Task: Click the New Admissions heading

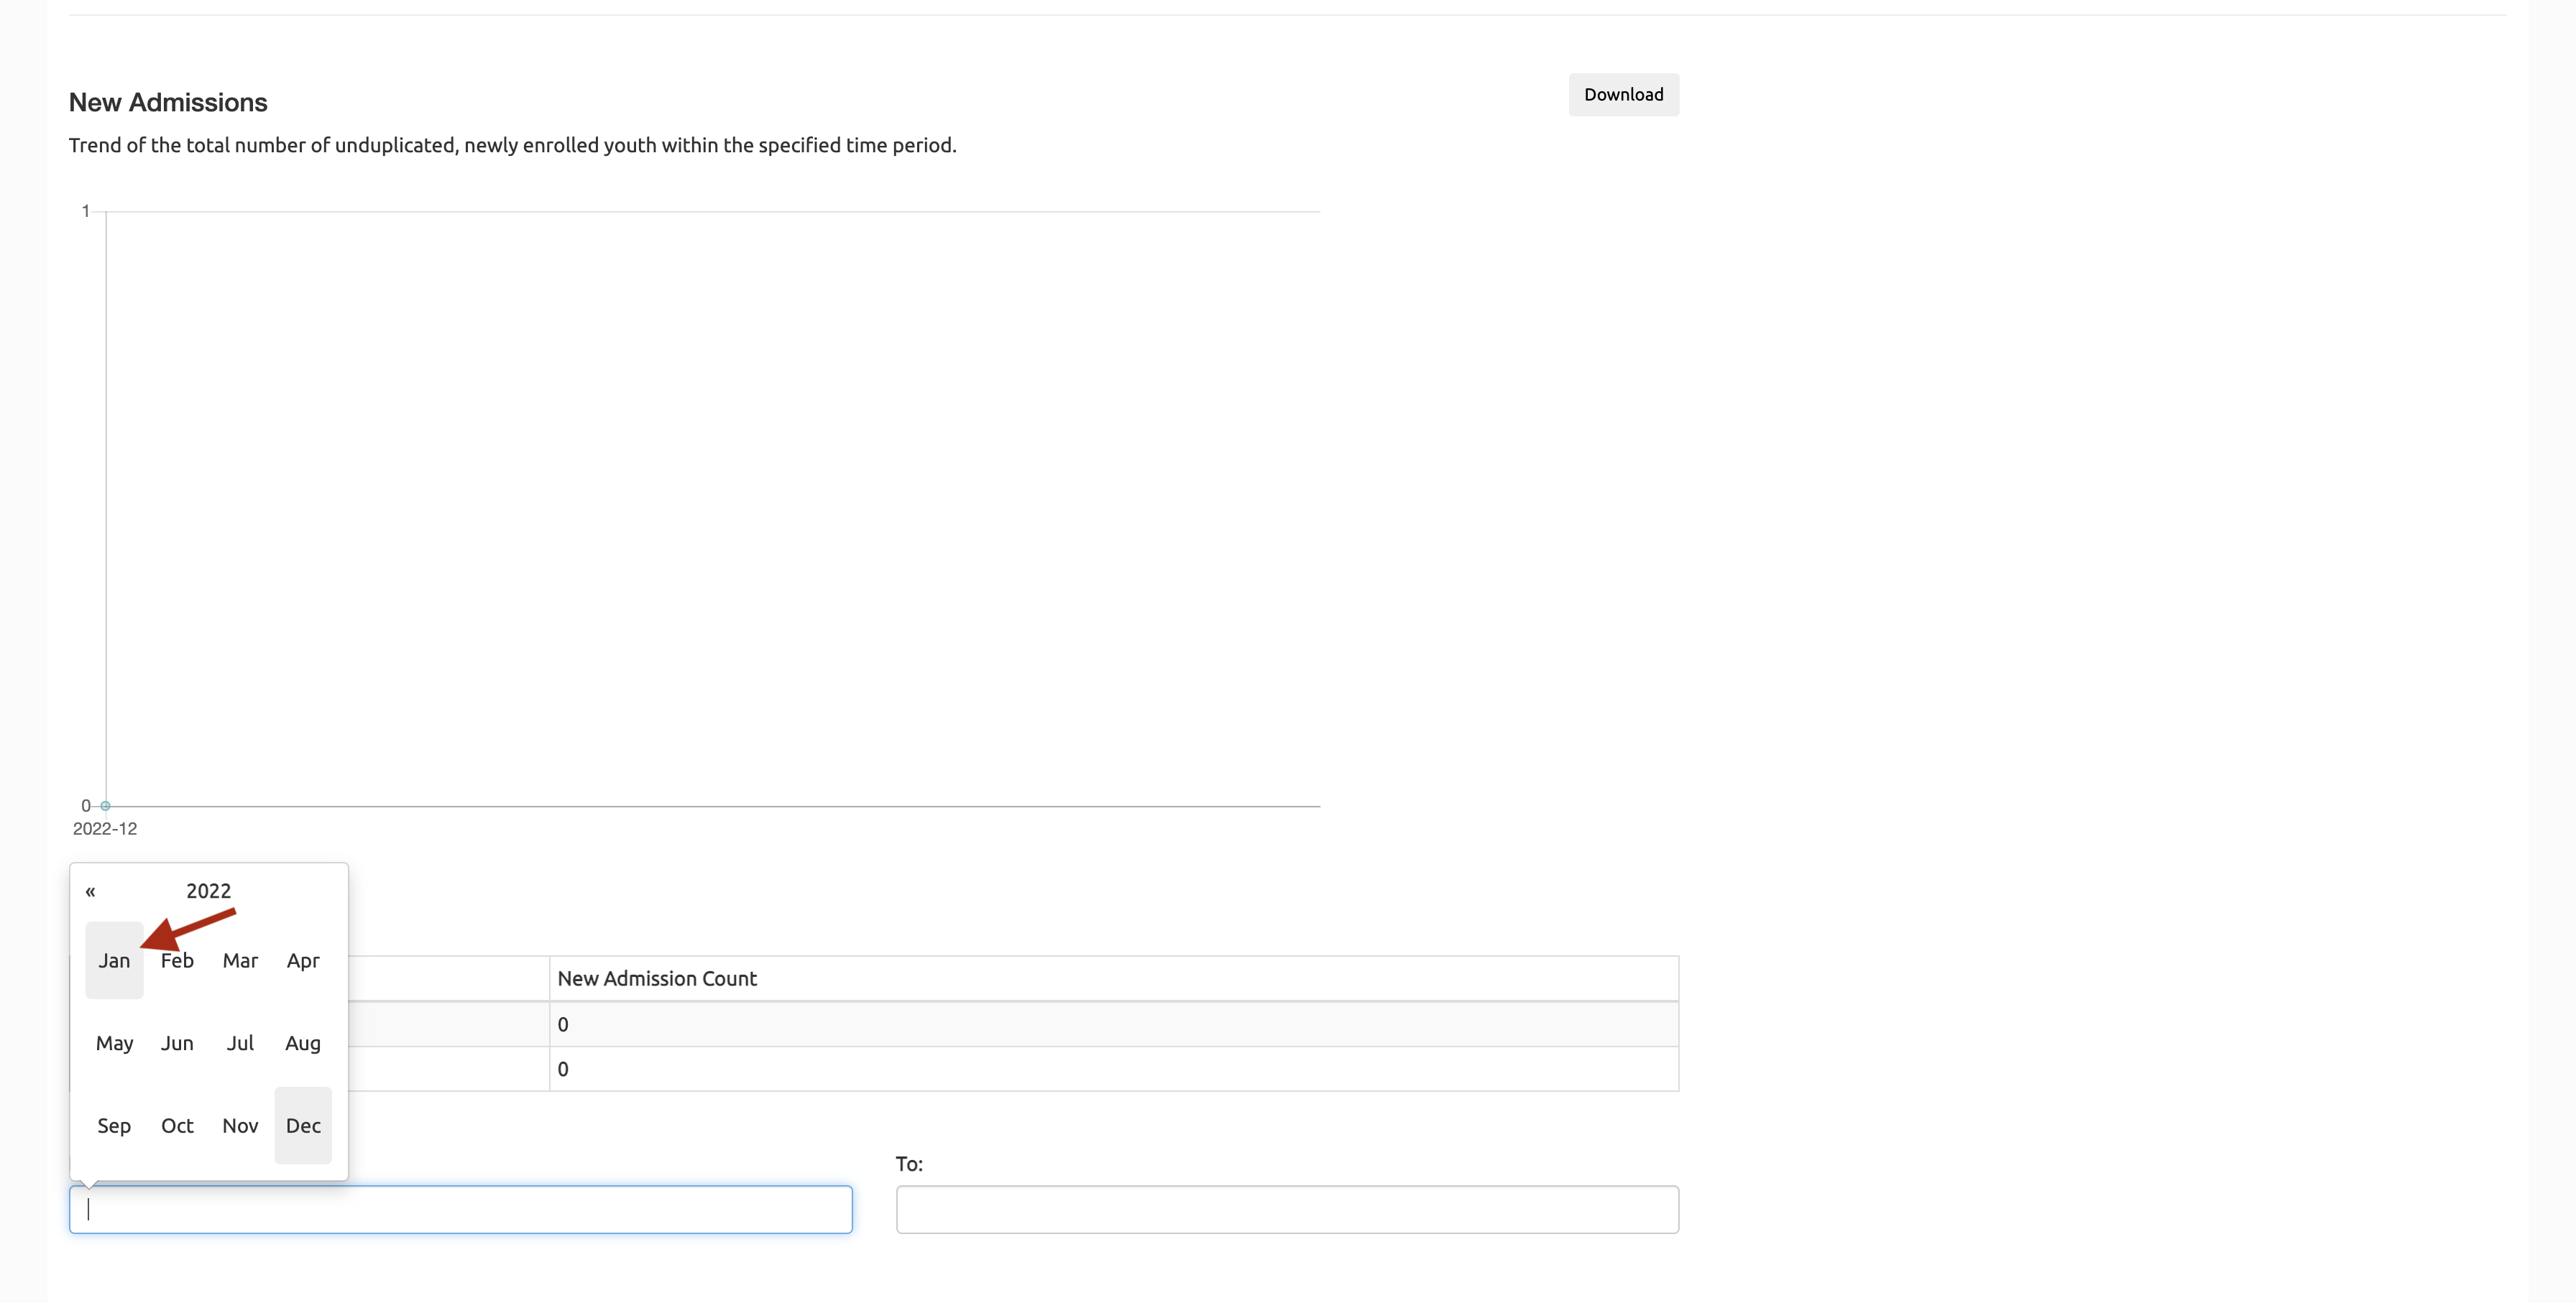Action: pyautogui.click(x=168, y=103)
